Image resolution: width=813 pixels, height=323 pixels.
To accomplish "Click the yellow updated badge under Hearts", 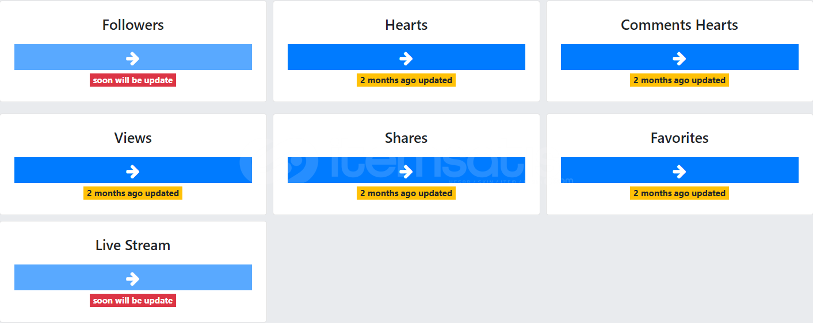I will pos(406,80).
